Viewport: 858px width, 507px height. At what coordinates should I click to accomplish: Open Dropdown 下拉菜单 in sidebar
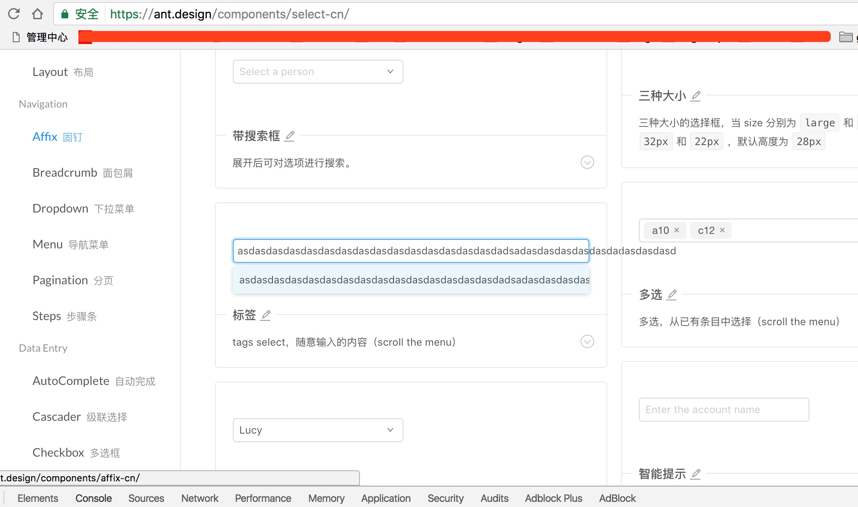pos(84,209)
